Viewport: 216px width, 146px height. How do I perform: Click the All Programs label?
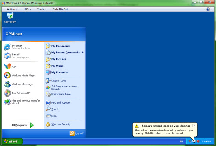click(x=19, y=125)
